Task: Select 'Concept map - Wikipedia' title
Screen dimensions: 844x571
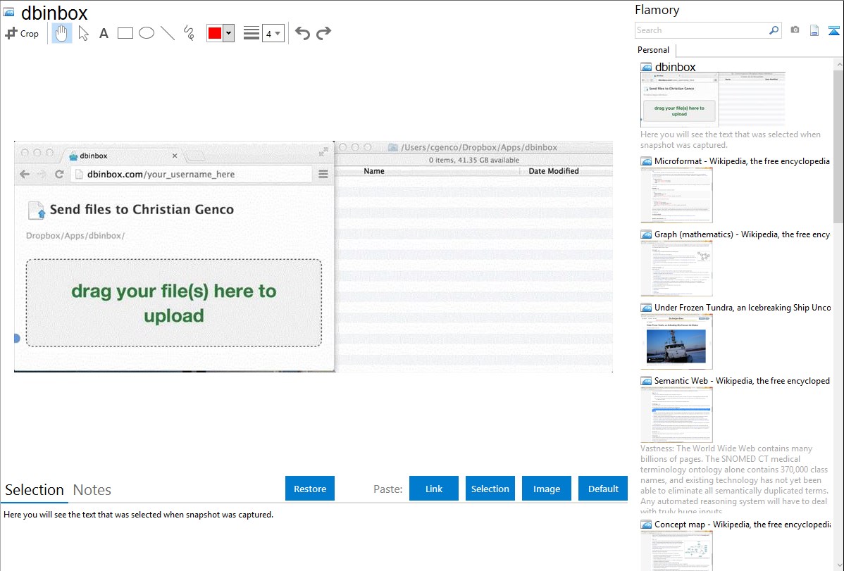Action: pos(743,525)
